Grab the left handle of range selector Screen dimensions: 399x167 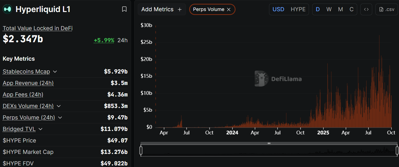point(141,150)
